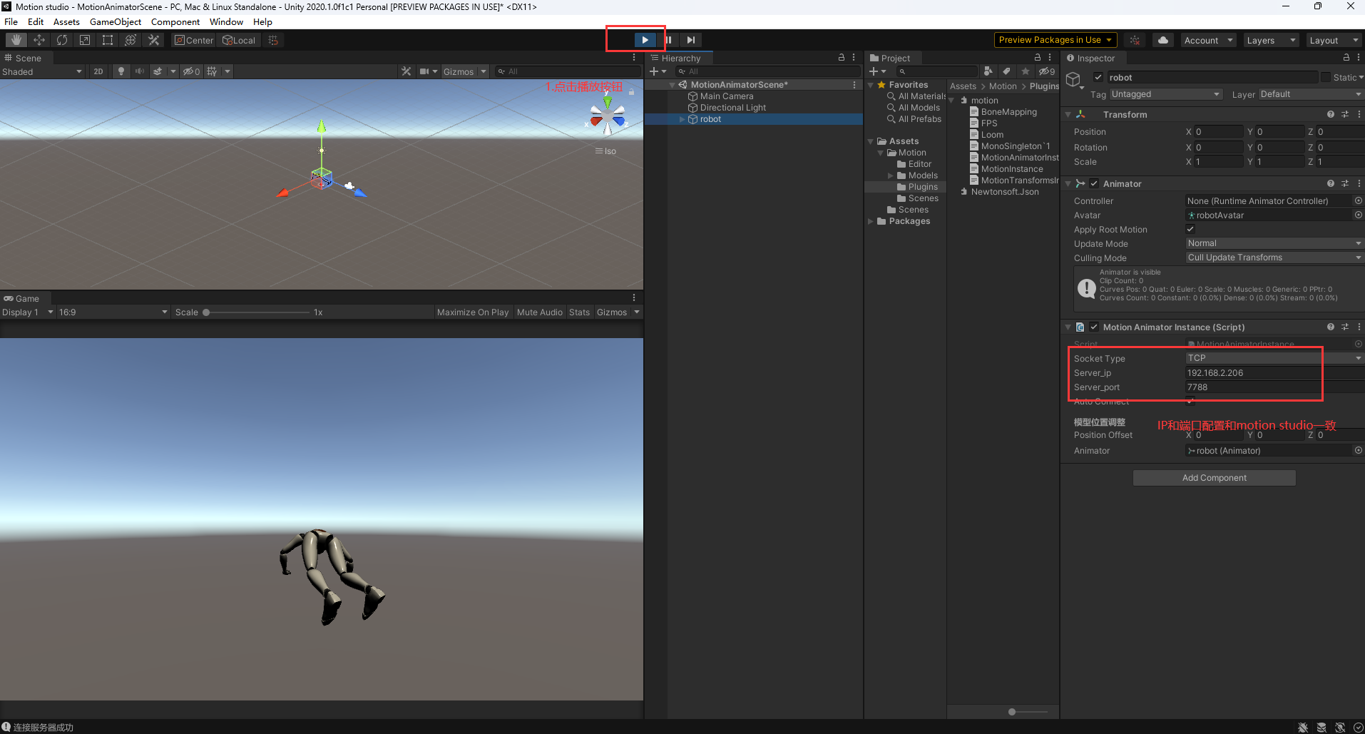The image size is (1365, 734).
Task: Click the Step forward button
Action: pyautogui.click(x=690, y=40)
